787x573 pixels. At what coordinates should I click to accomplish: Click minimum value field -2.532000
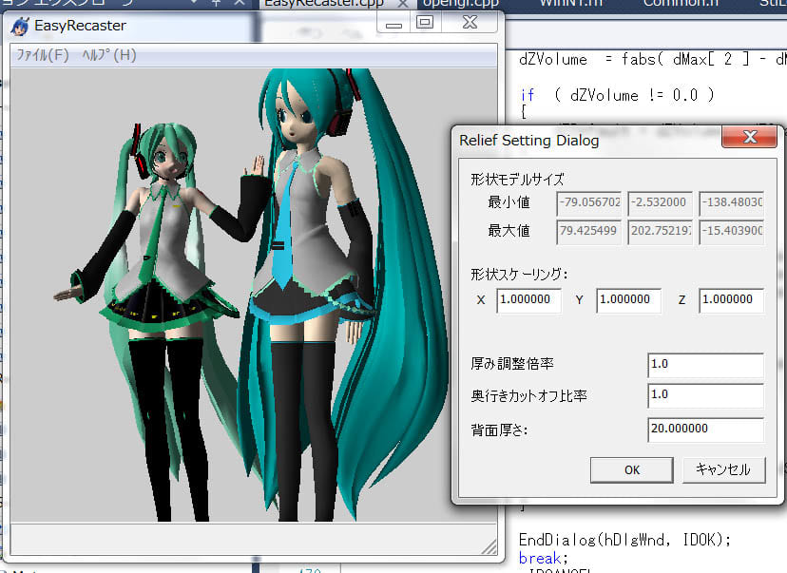tap(660, 203)
